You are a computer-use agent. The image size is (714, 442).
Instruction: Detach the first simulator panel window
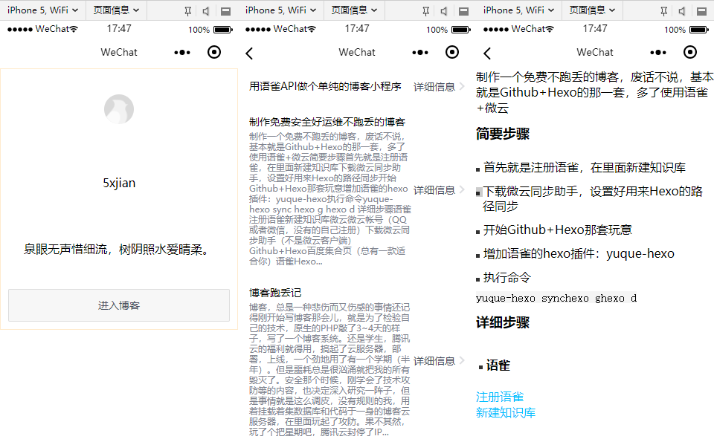point(225,11)
